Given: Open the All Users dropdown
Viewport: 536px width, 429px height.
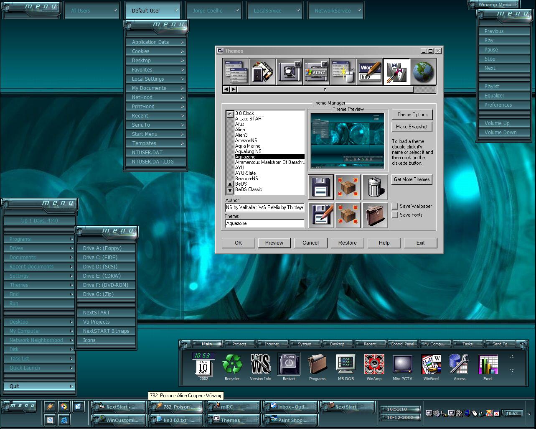Looking at the screenshot, I should pos(92,10).
